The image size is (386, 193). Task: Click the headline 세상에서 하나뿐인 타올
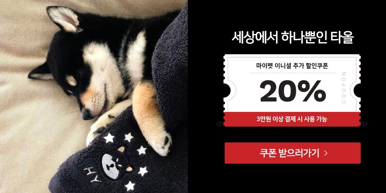click(293, 38)
